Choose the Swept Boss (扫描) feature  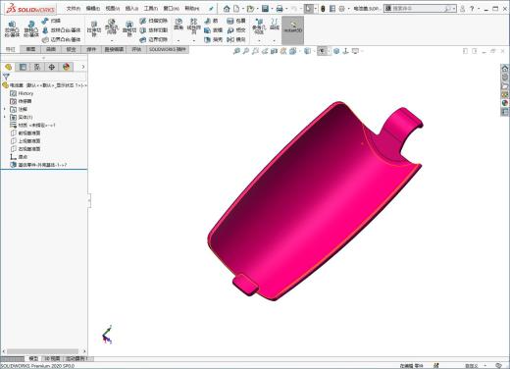51,21
